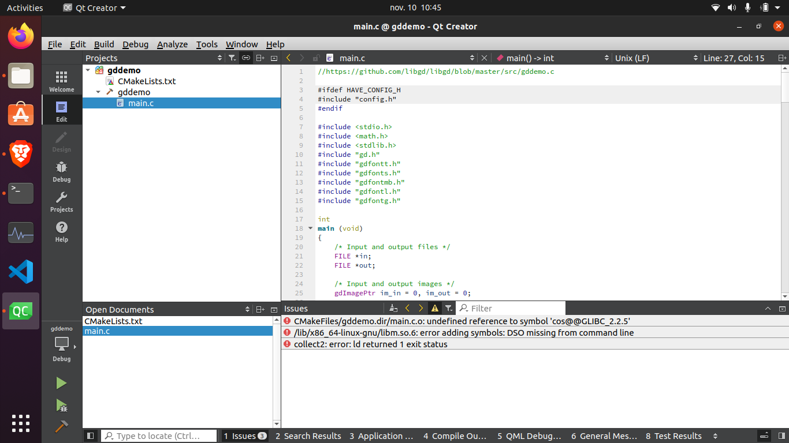Click the Issues Filter text field
The image size is (789, 443).
(x=511, y=308)
